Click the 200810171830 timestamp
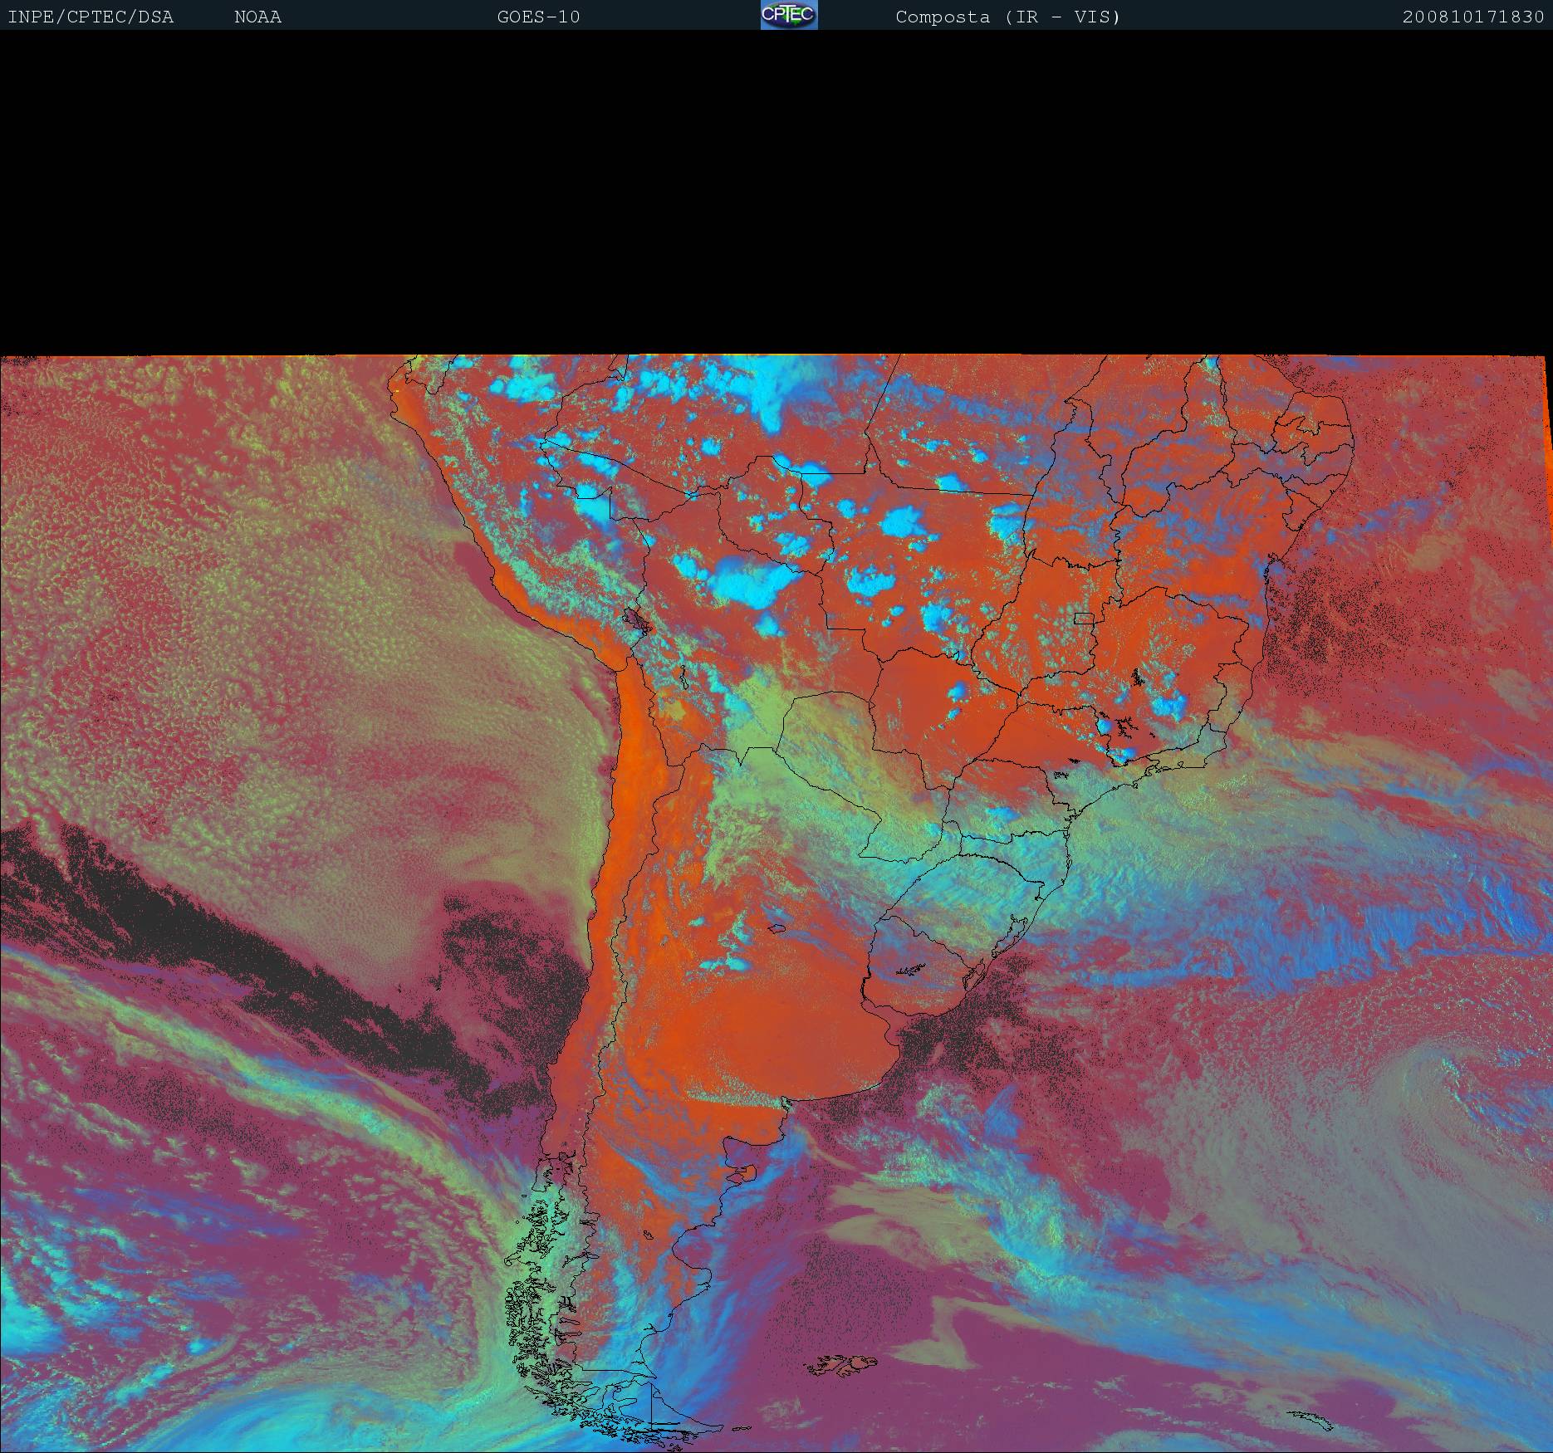 point(1472,17)
